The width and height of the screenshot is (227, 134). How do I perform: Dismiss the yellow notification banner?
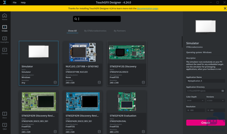coord(225,8)
